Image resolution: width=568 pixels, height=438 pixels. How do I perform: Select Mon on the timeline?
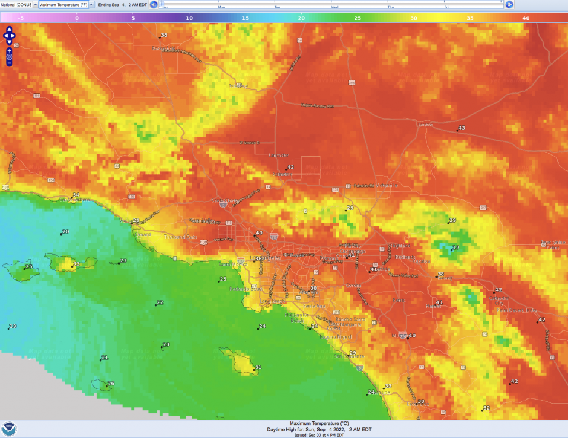(221, 7)
